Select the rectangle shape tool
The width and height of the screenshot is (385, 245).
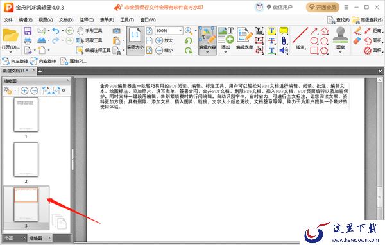pyautogui.click(x=314, y=51)
